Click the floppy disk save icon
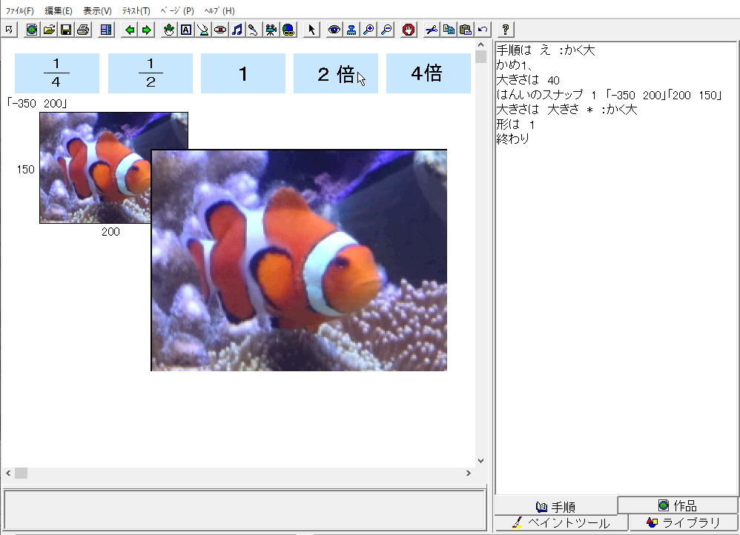This screenshot has width=740, height=535. click(66, 30)
